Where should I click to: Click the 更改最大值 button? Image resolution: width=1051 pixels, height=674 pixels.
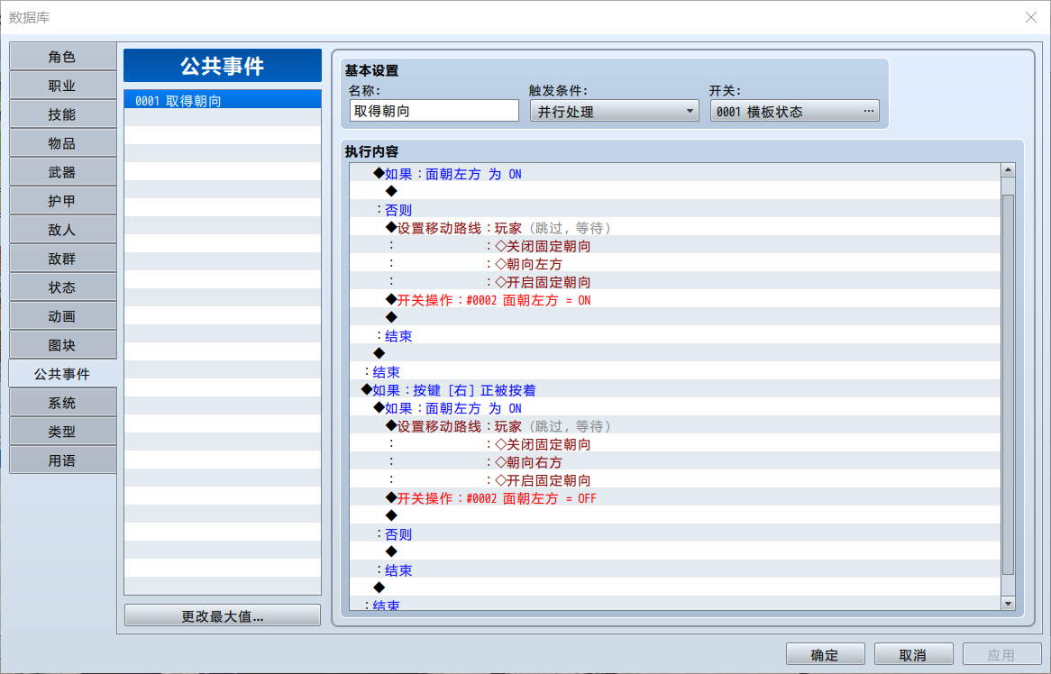coord(223,615)
